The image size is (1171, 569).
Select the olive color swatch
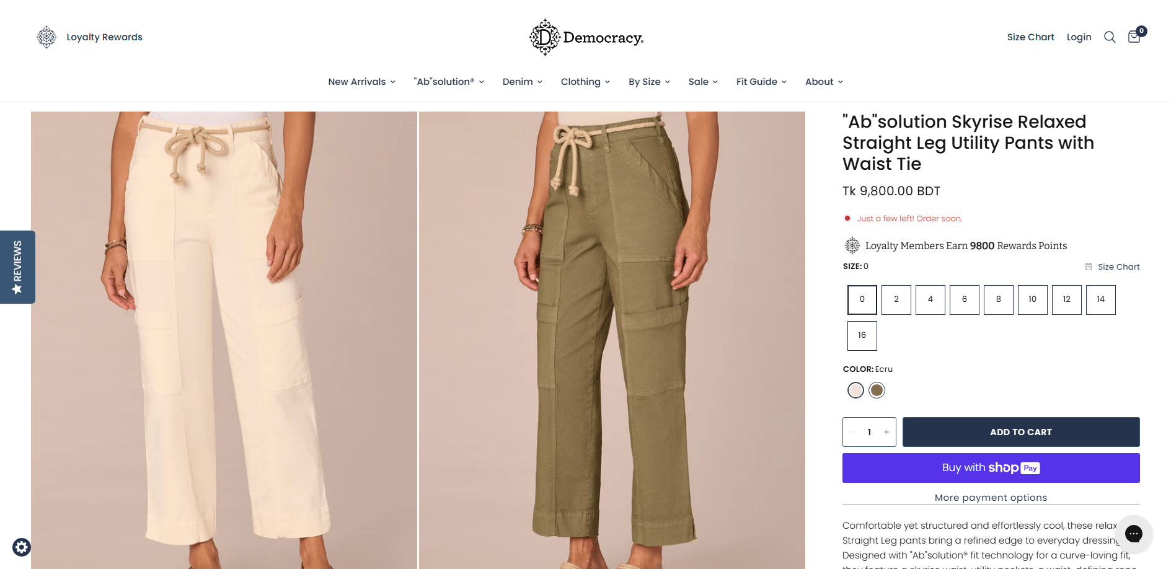click(877, 390)
